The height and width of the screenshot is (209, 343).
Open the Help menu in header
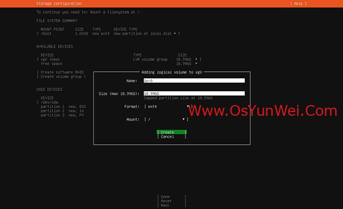pos(299,4)
